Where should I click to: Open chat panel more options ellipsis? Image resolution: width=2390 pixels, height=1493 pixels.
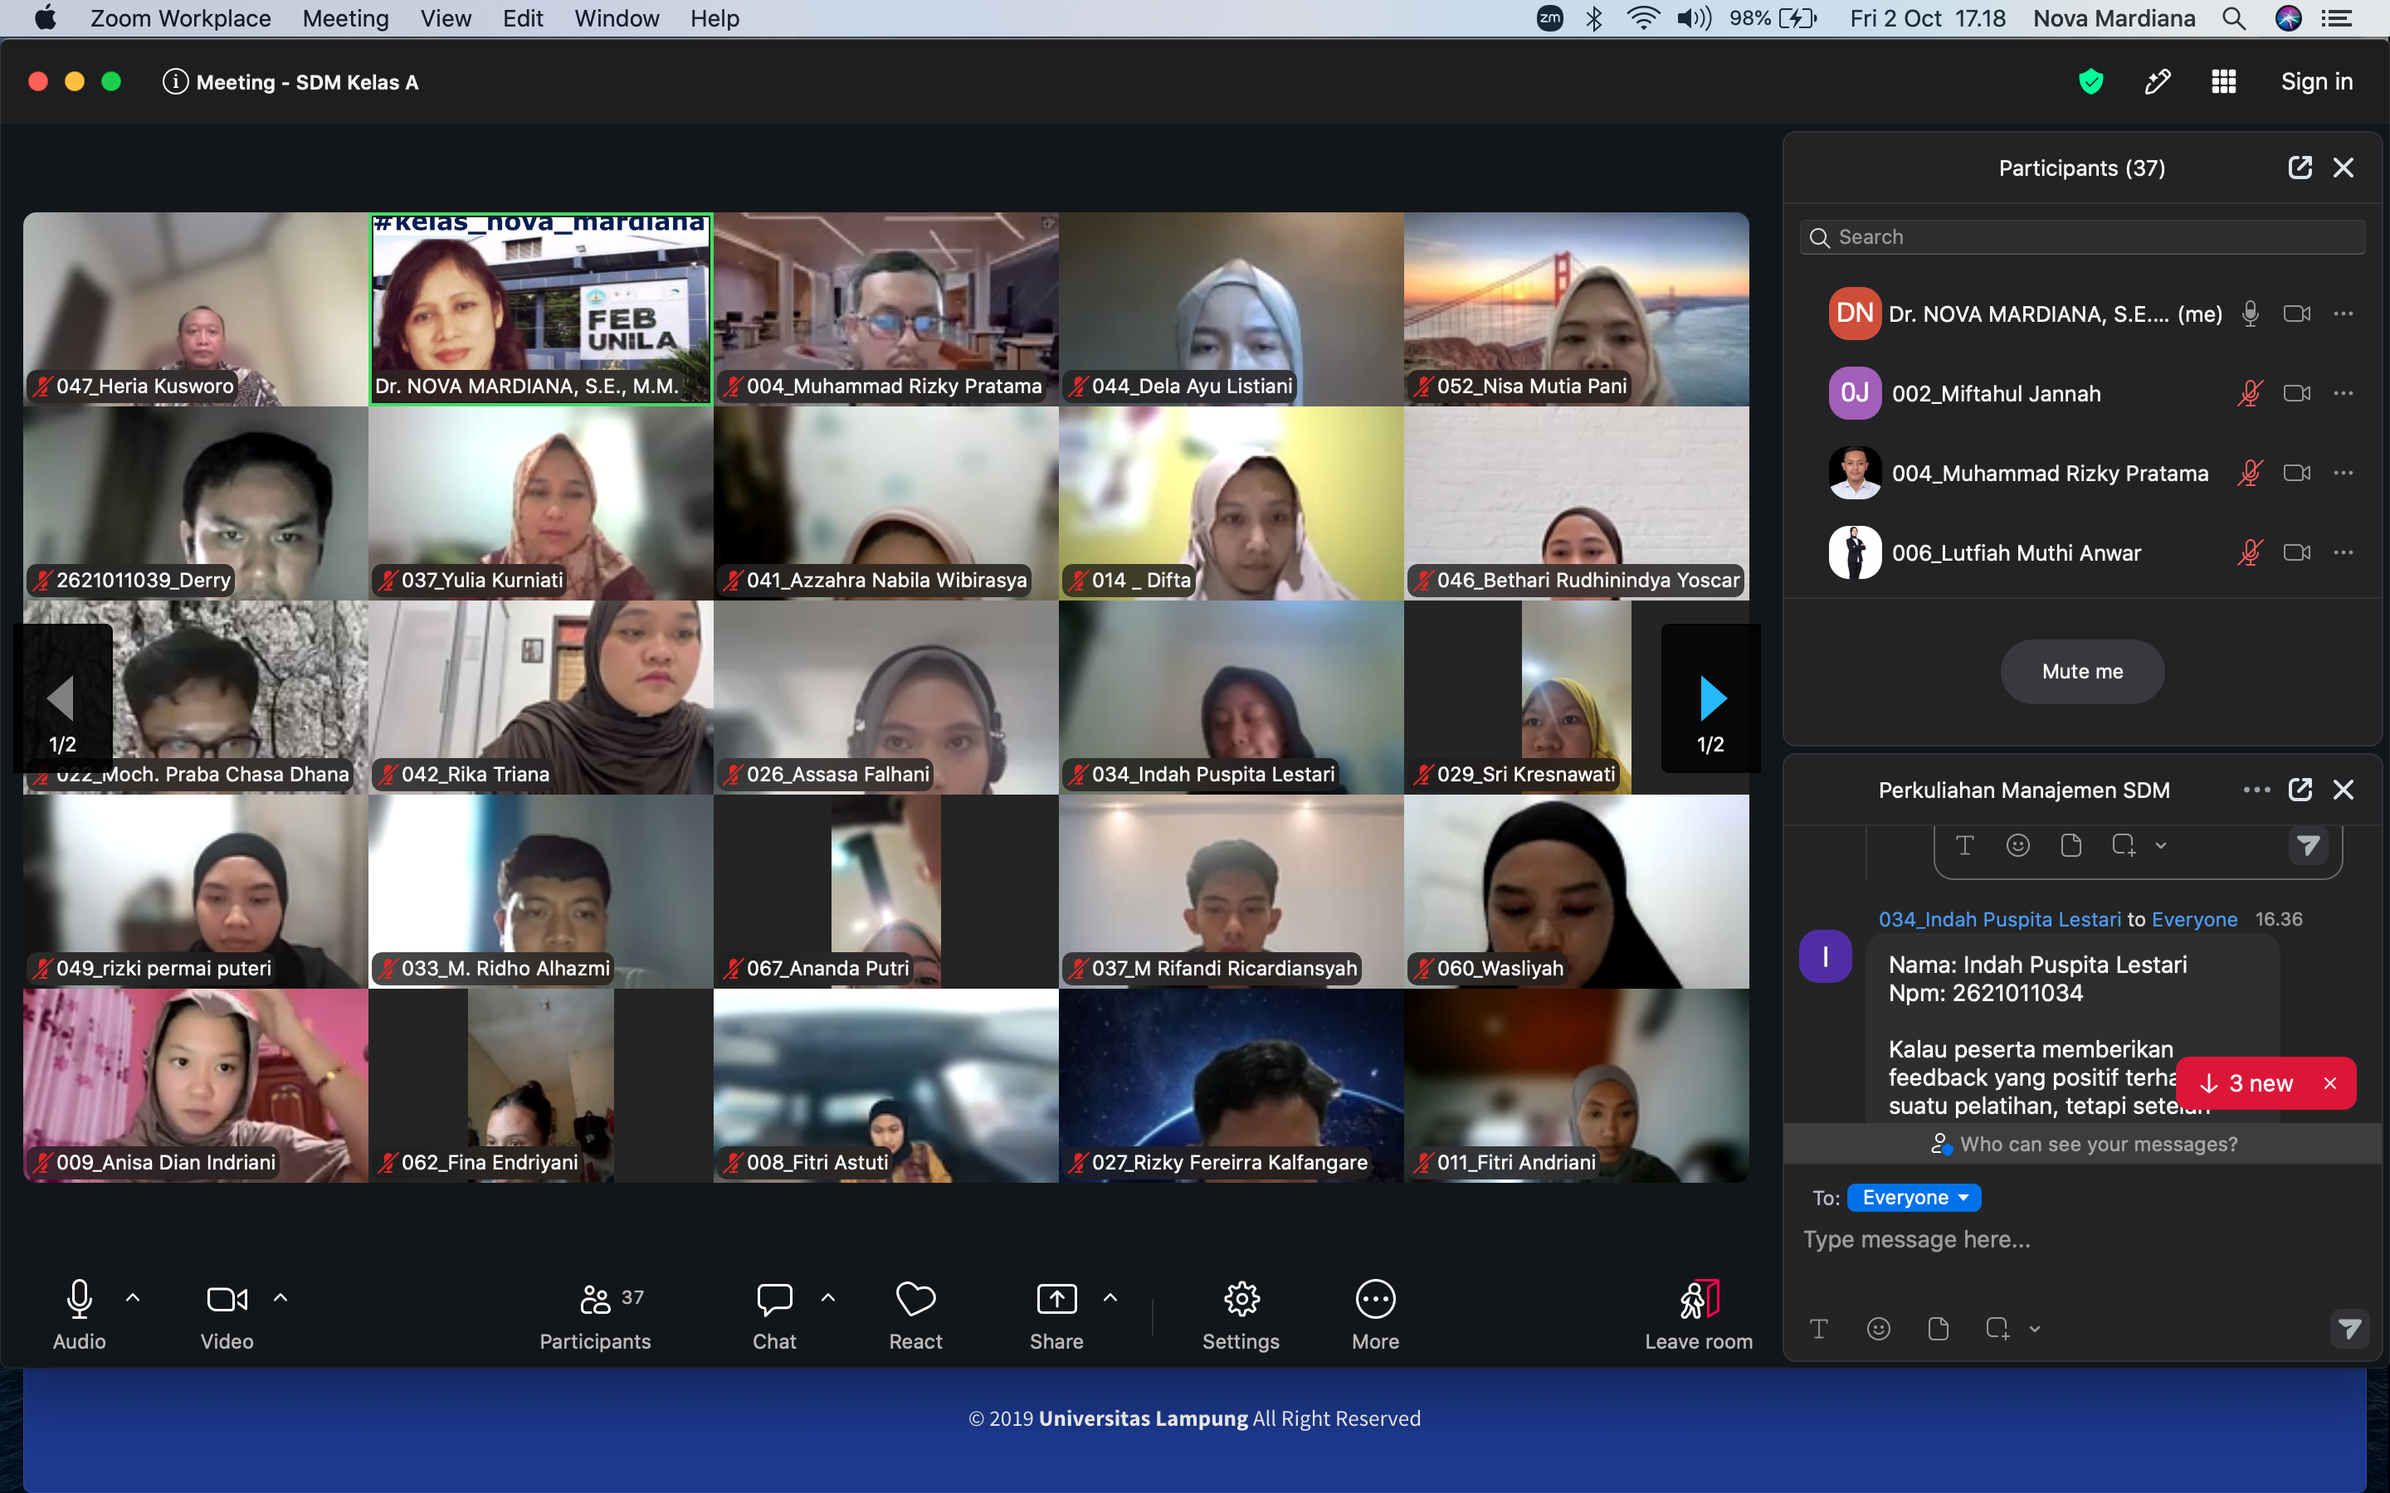tap(2256, 790)
